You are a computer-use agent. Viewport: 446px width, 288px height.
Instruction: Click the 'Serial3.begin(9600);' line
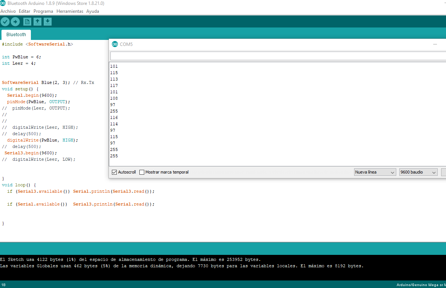(x=31, y=153)
